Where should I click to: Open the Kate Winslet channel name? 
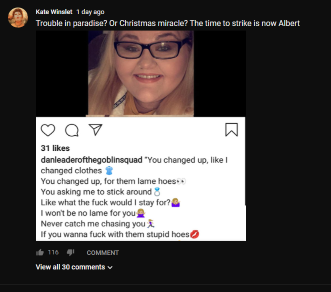[x=54, y=12]
